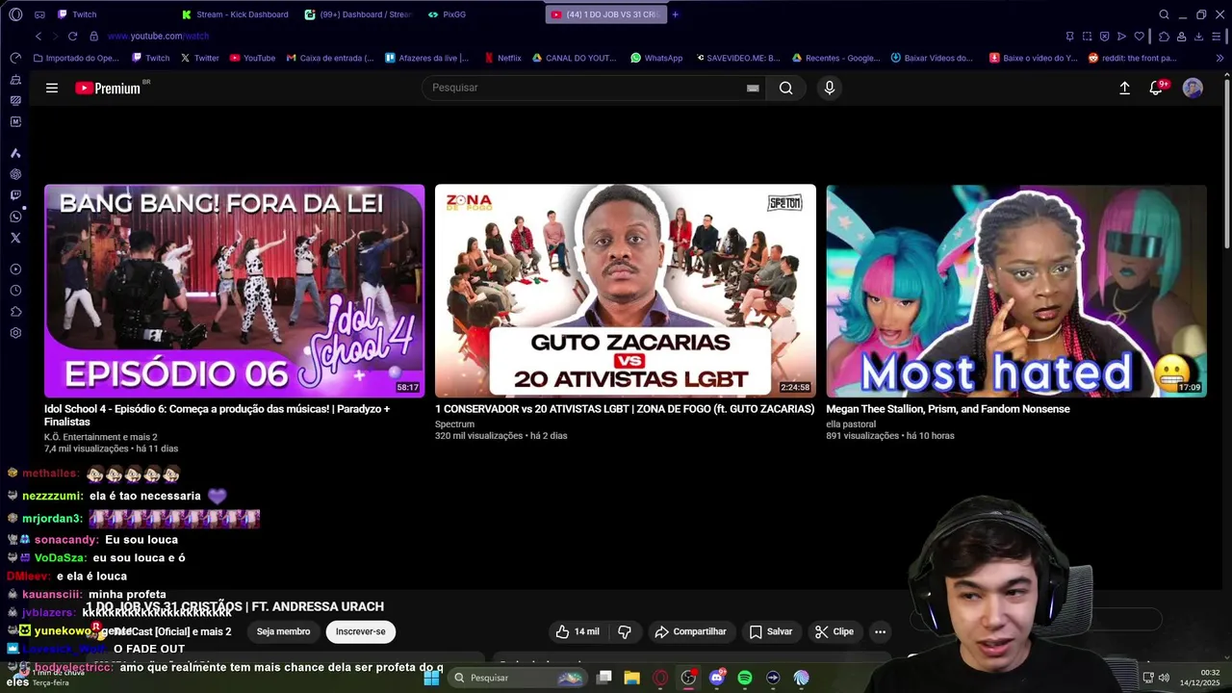Open the Megan Thee Stallion video title link
Screen dimensions: 1232x693
(x=947, y=409)
